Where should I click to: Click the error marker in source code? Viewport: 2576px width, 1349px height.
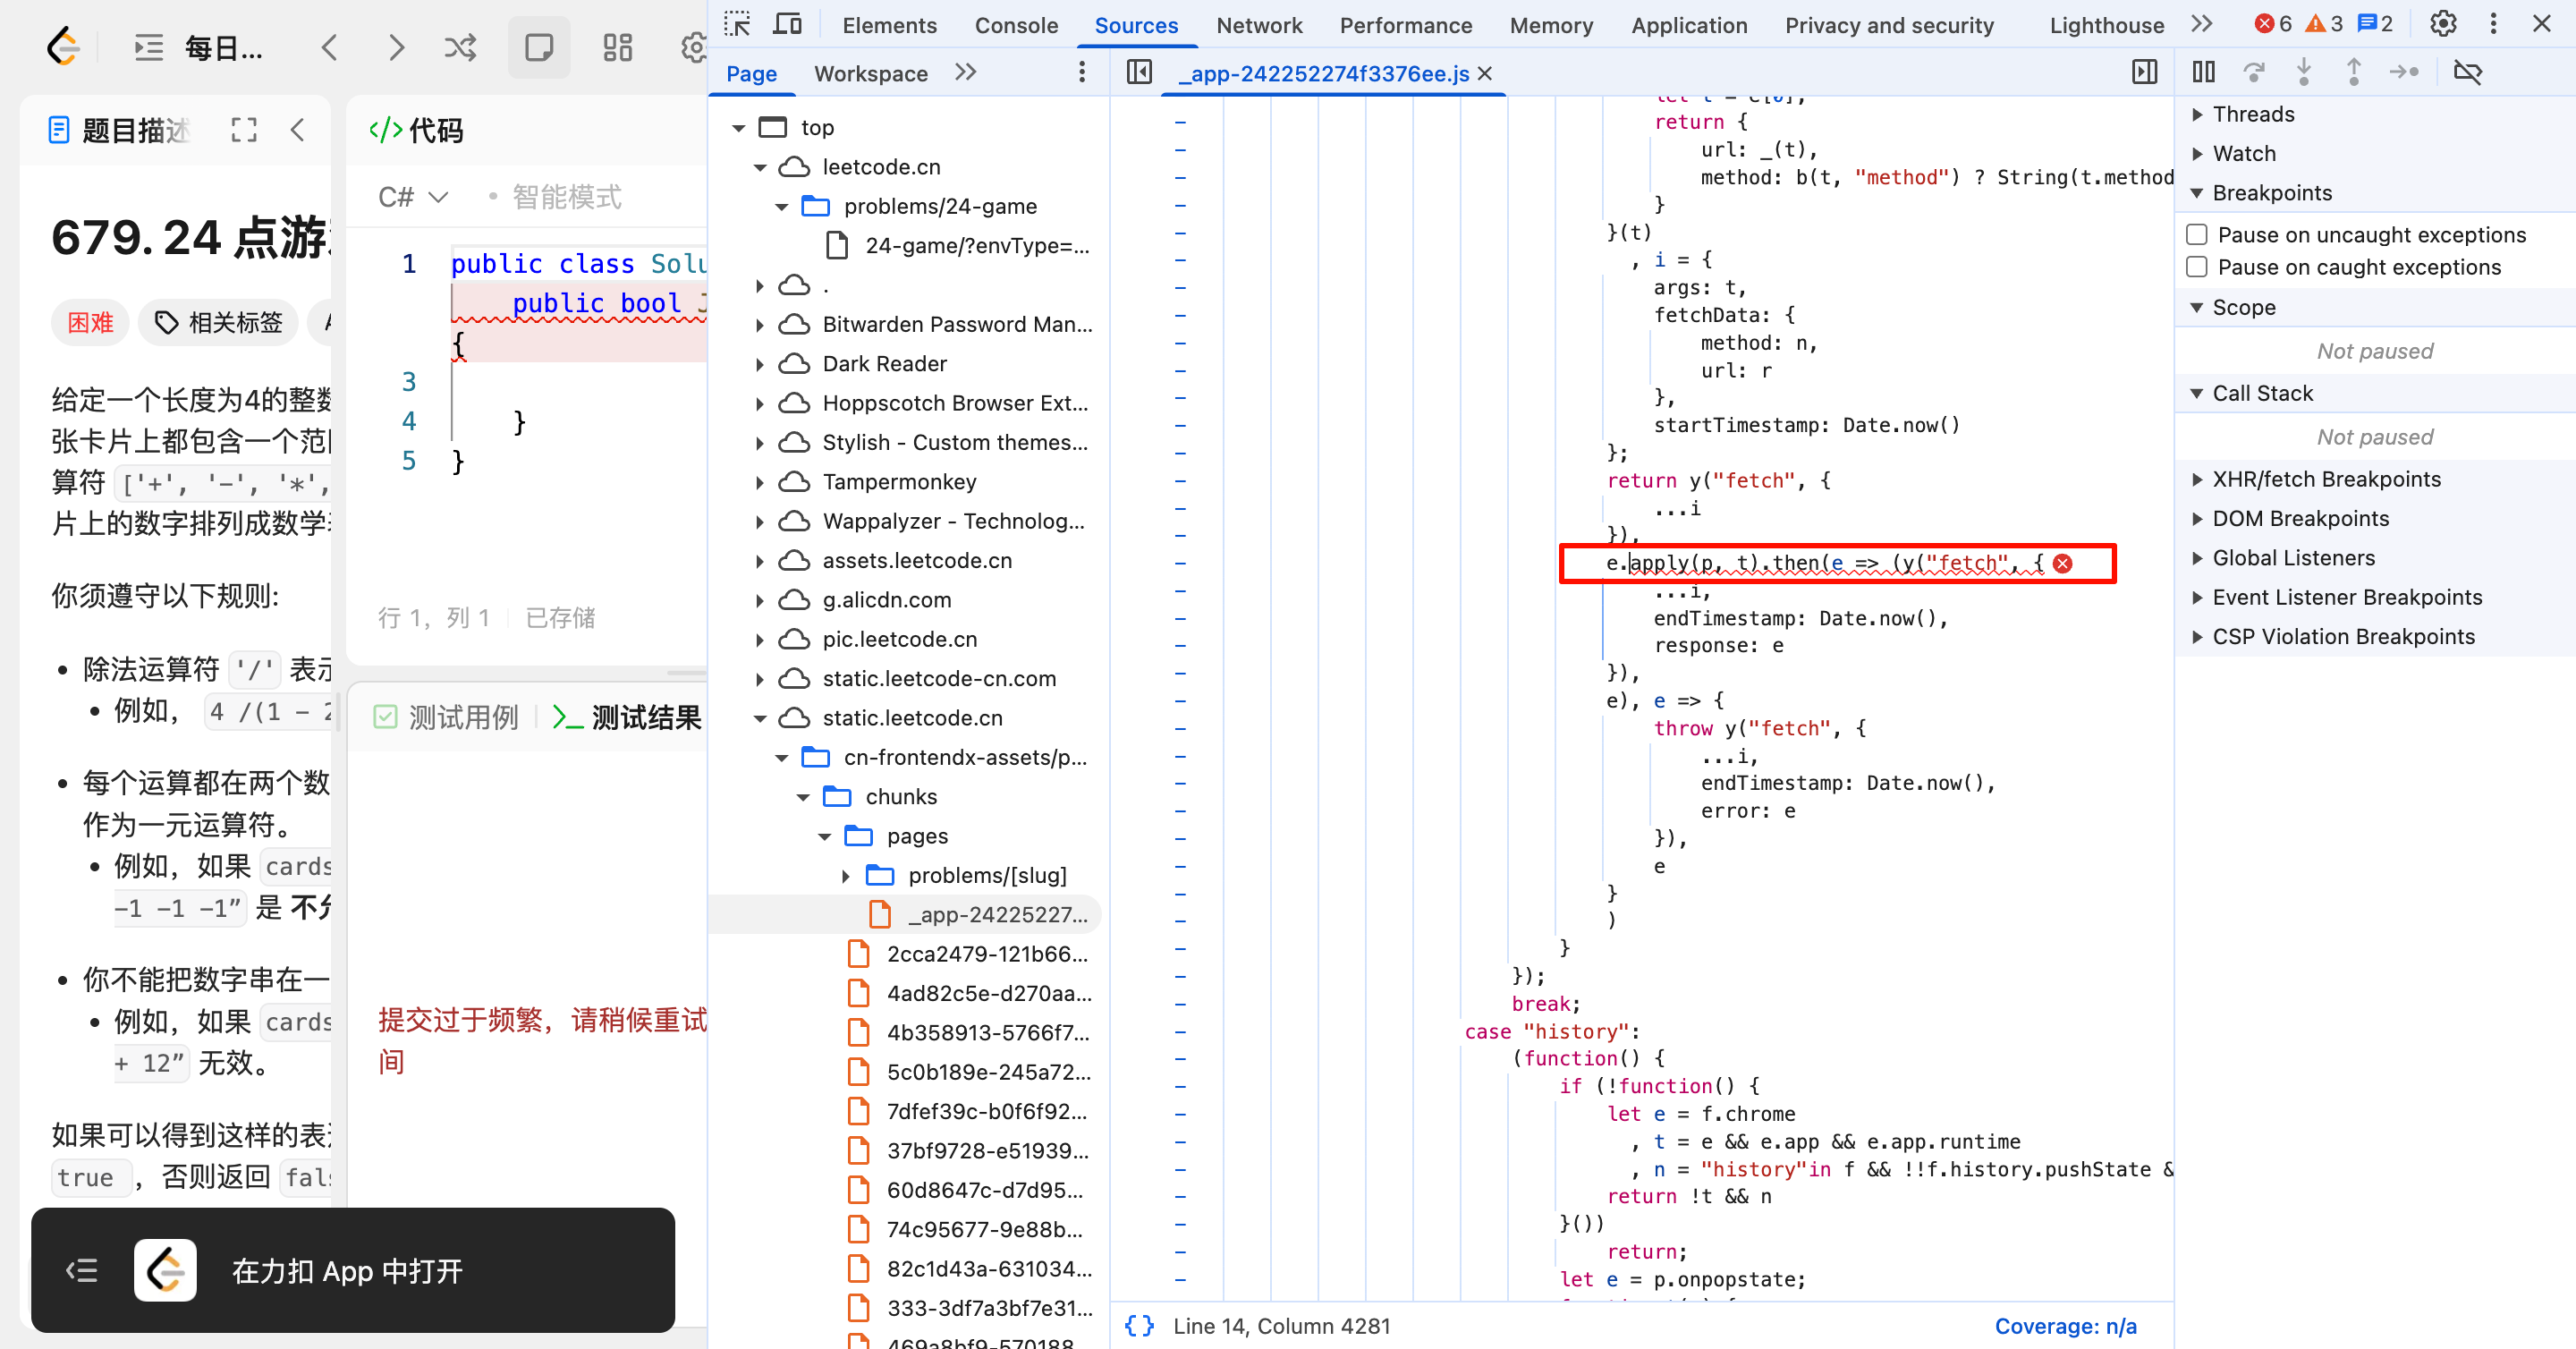[x=2063, y=564]
